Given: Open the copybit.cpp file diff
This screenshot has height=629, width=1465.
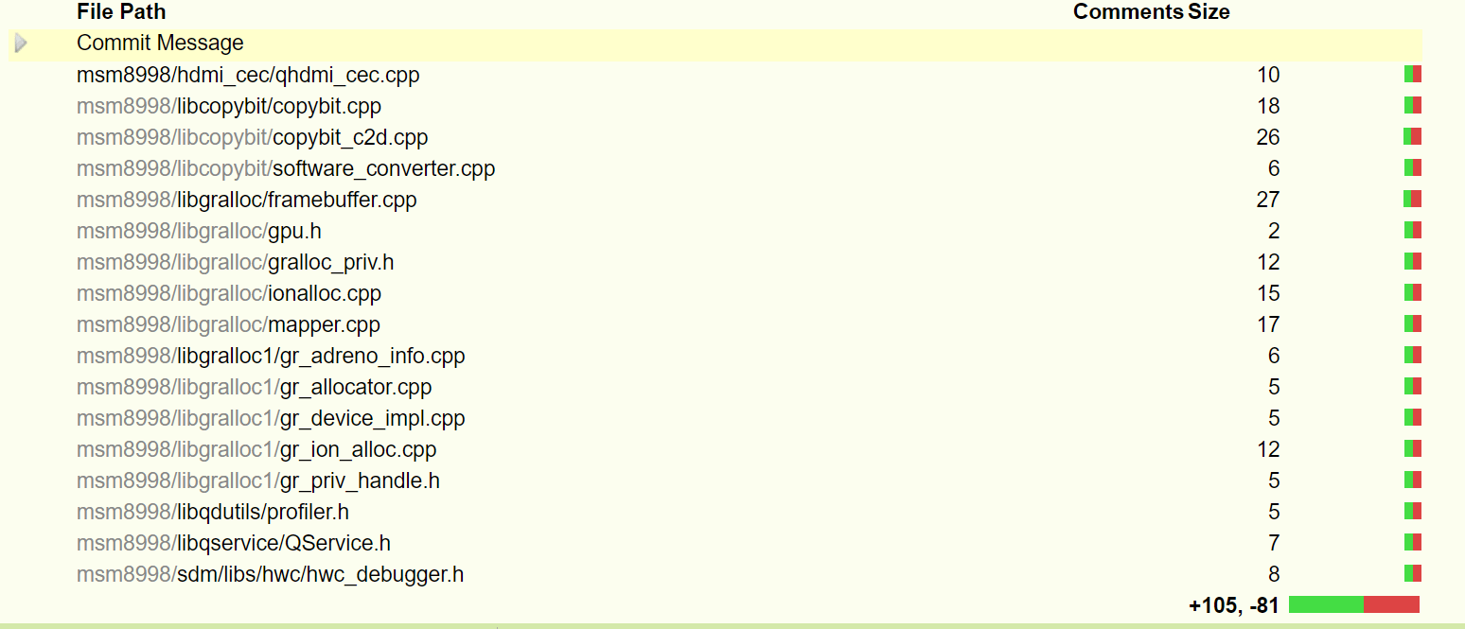Looking at the screenshot, I should [229, 106].
